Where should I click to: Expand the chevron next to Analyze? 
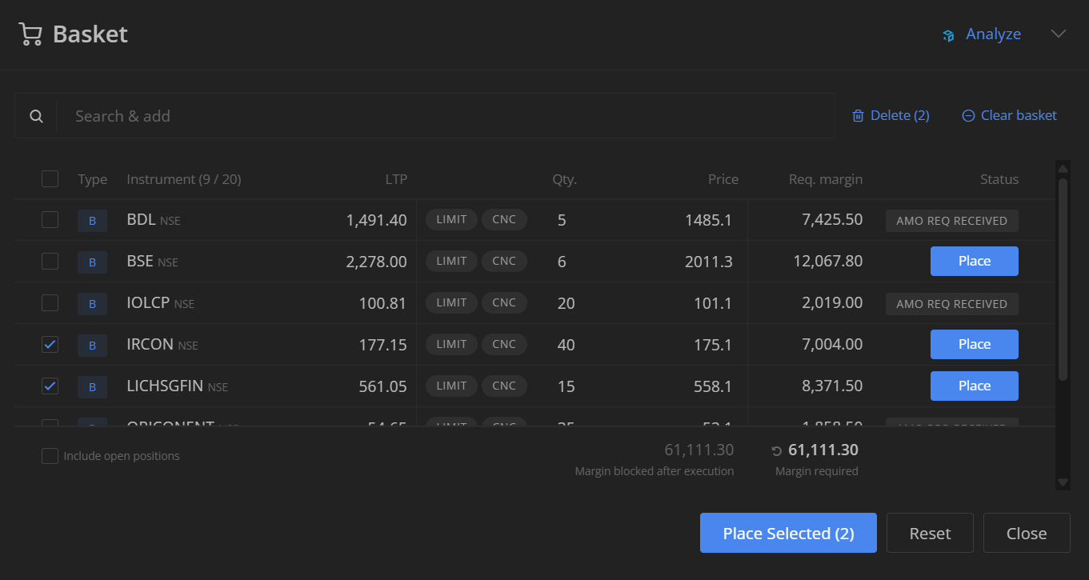pyautogui.click(x=1059, y=34)
